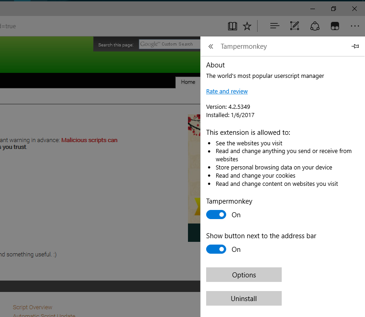Open the Share icon in the toolbar
The width and height of the screenshot is (365, 317).
[315, 26]
